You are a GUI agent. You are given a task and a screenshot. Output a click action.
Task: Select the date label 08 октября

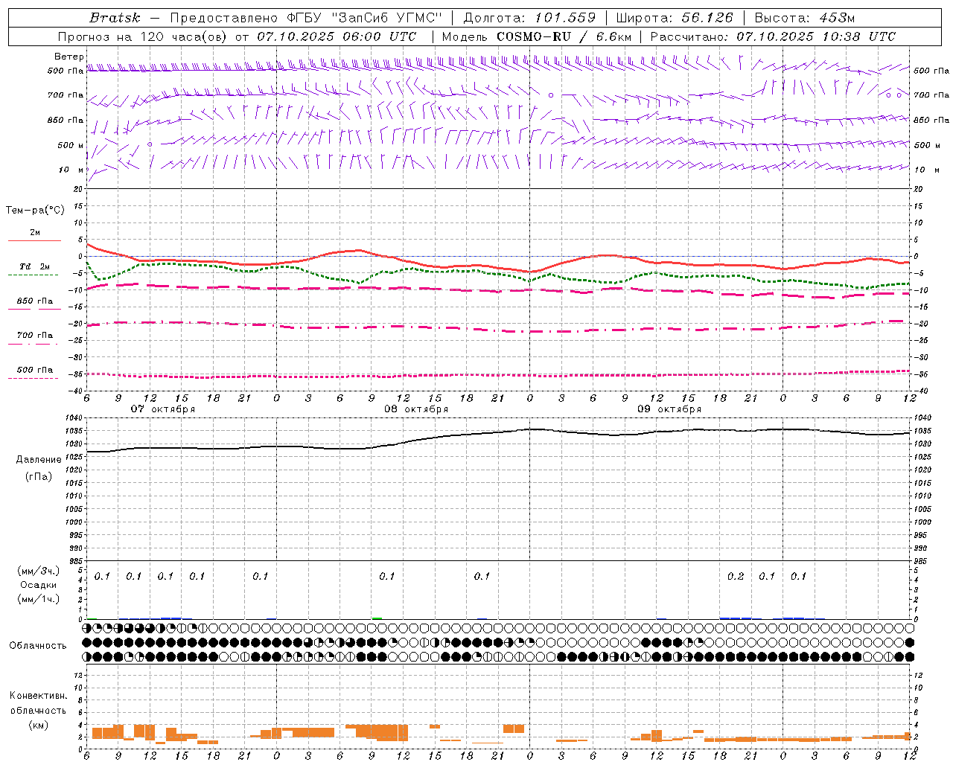tap(416, 409)
